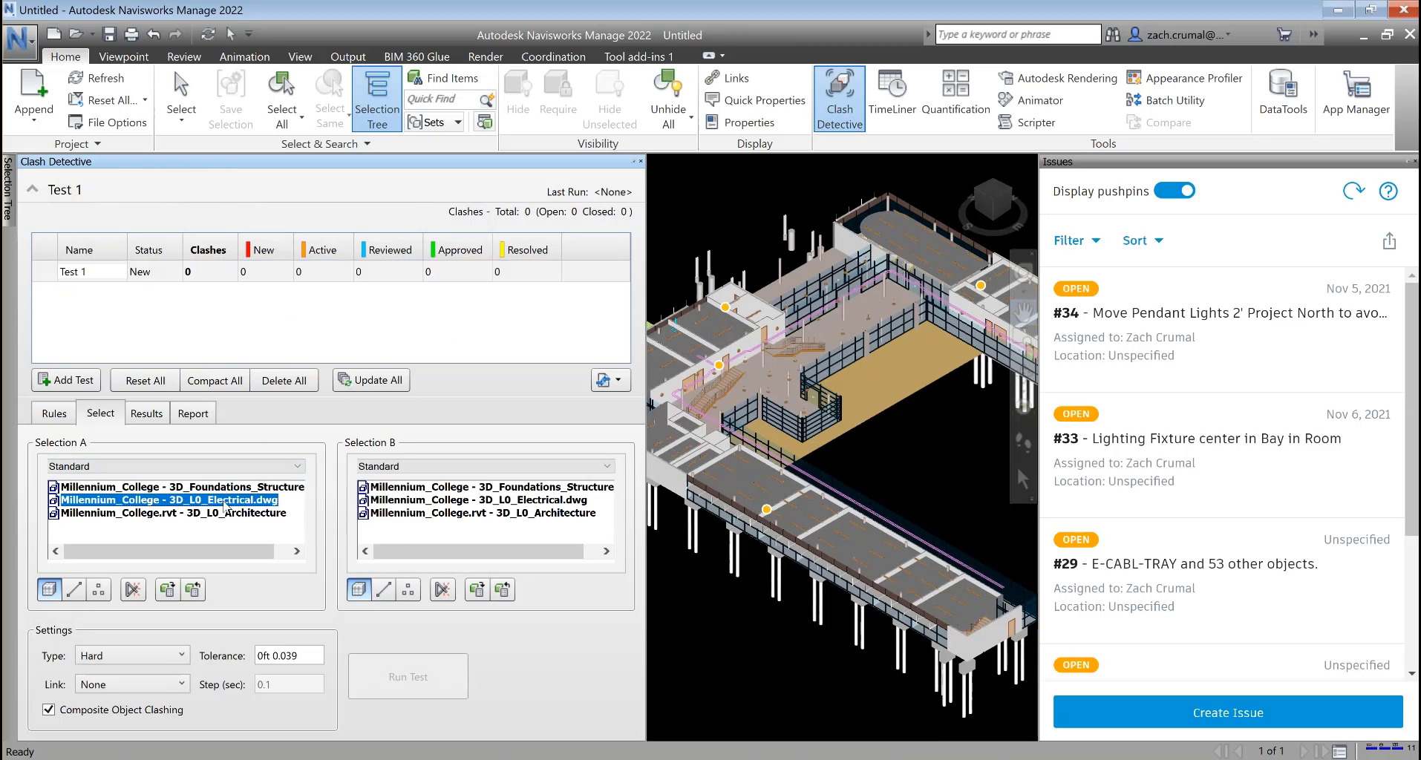This screenshot has width=1421, height=760.
Task: Open the clash Type dropdown
Action: [x=132, y=655]
